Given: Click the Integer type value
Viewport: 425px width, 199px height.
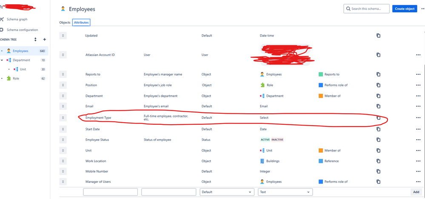Looking at the screenshot, I should [265, 171].
